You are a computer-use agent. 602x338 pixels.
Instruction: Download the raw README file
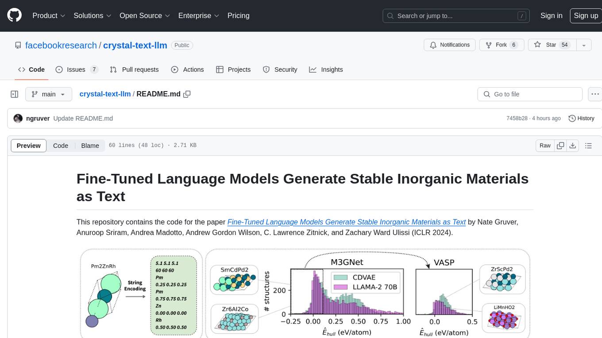(573, 146)
